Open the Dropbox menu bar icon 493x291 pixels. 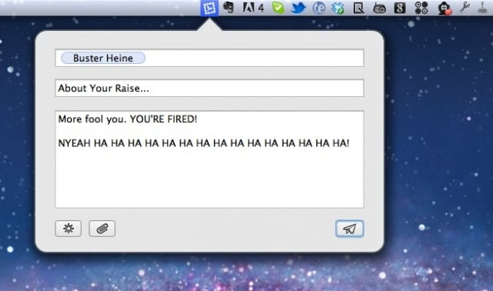point(338,8)
